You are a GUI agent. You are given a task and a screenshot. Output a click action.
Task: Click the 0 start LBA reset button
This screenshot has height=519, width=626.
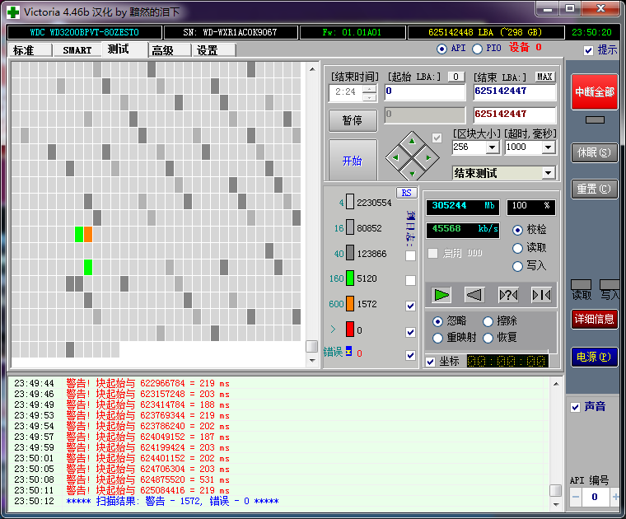coord(456,77)
